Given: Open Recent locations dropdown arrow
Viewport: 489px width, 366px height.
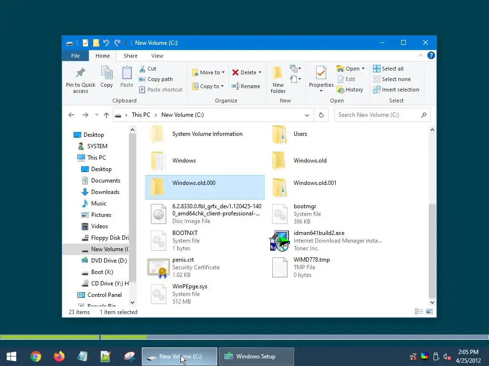Looking at the screenshot, I should 96,115.
